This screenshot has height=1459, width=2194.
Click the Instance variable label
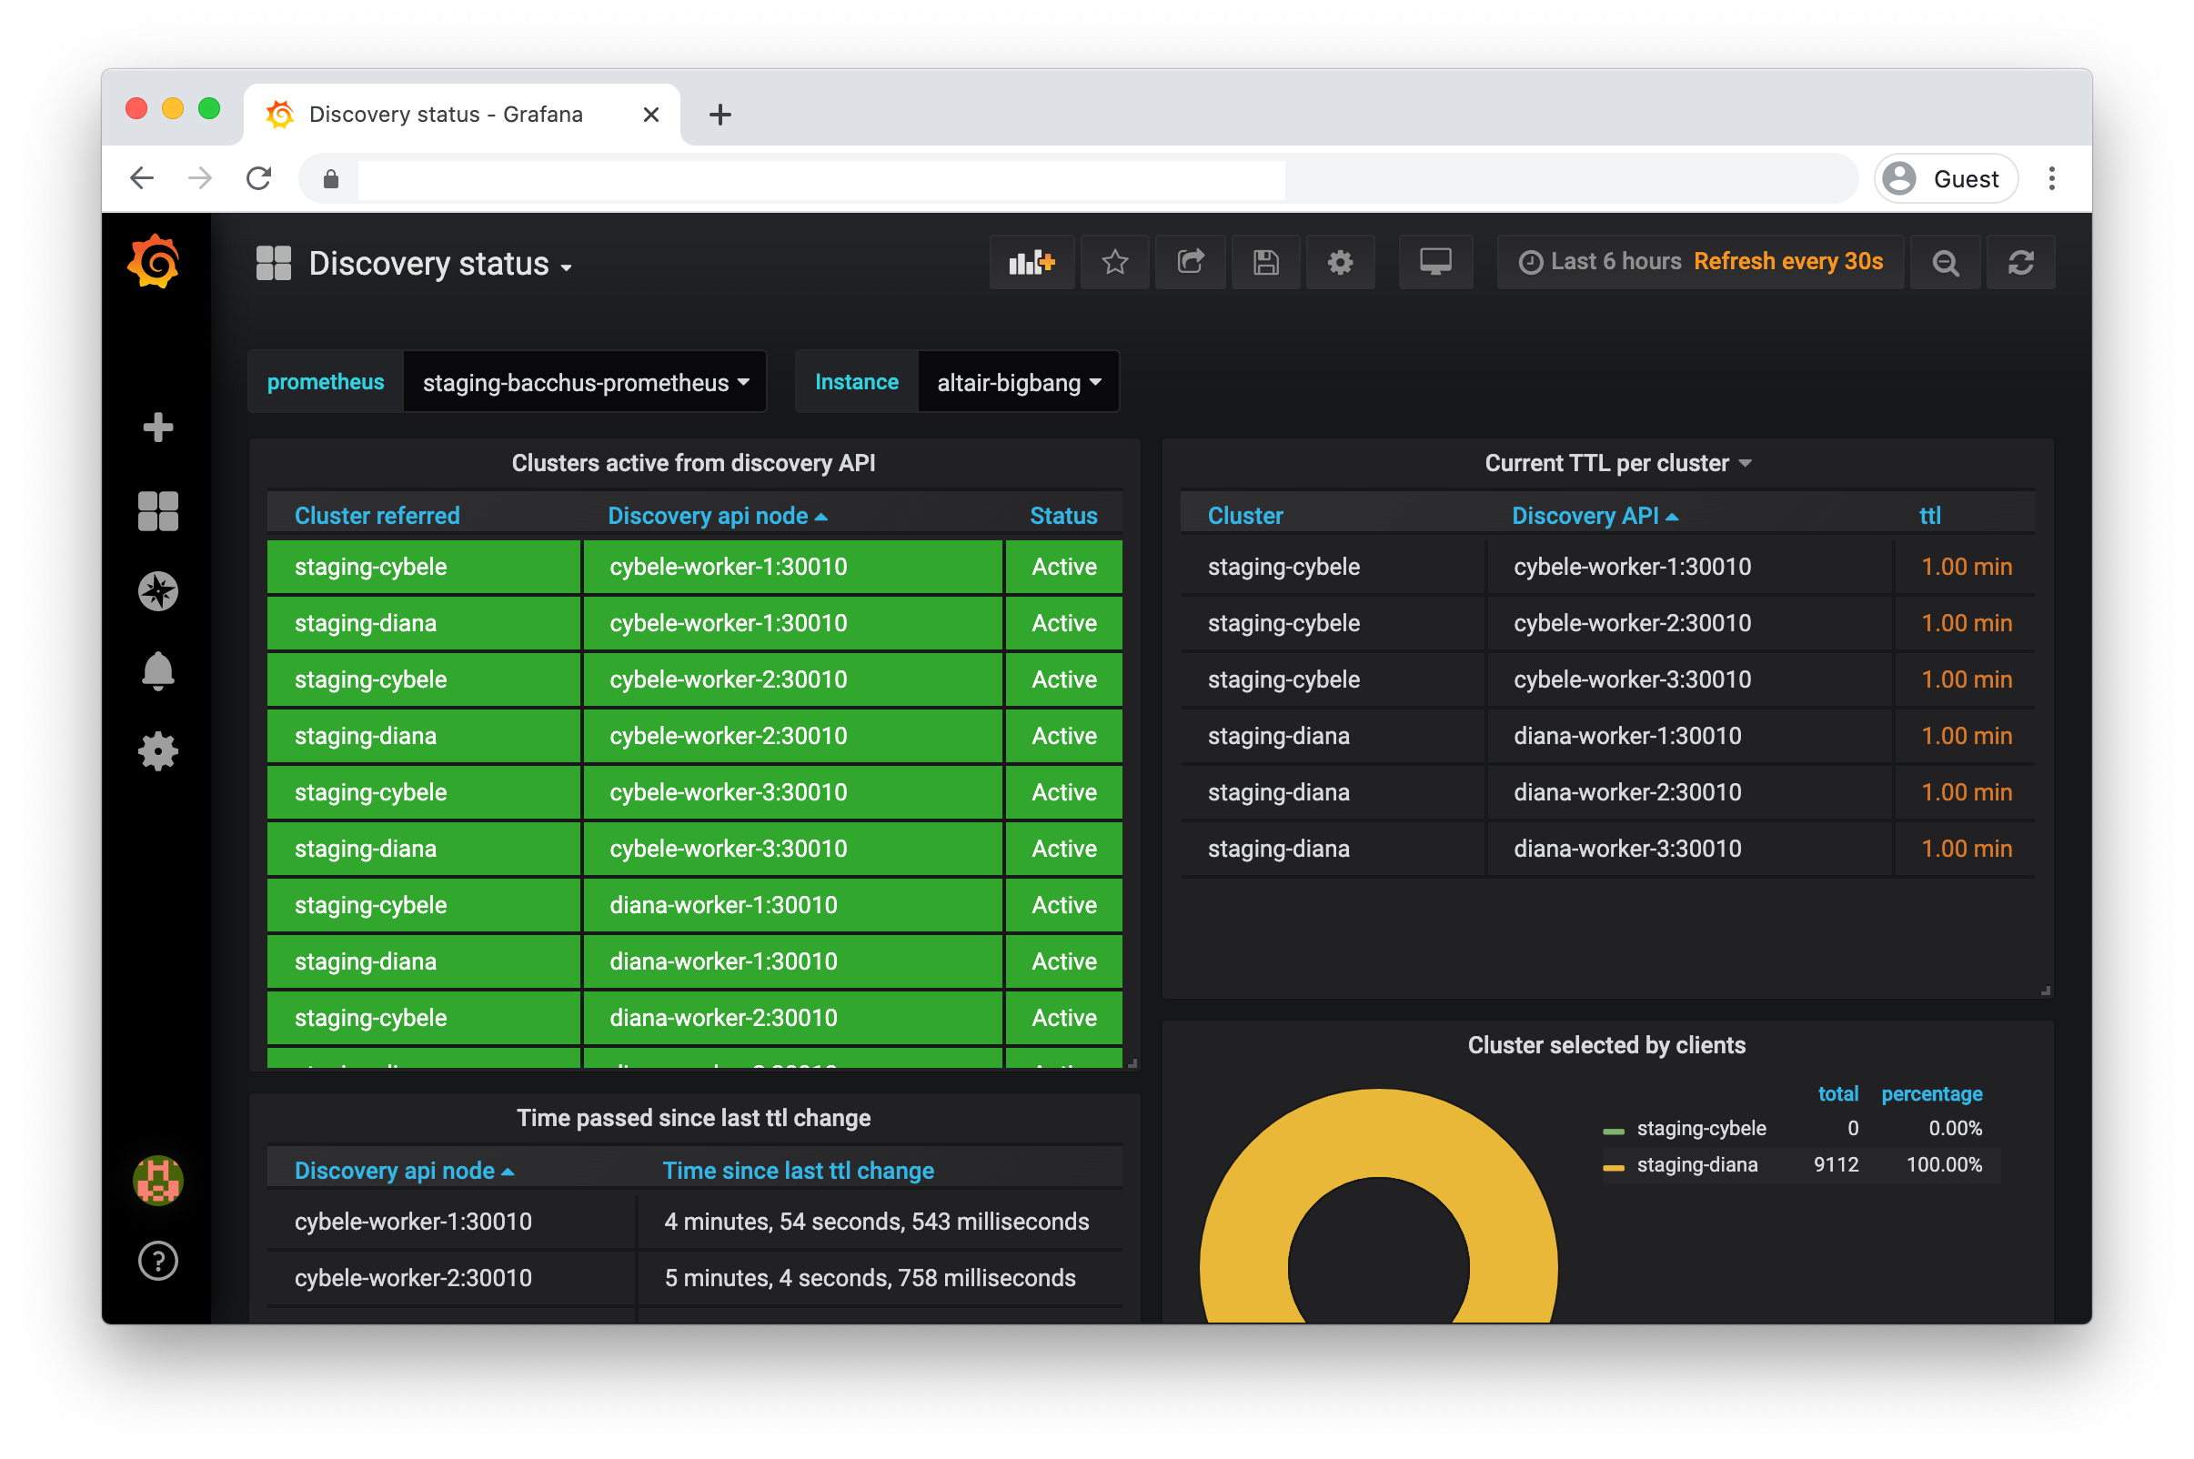[x=856, y=382]
